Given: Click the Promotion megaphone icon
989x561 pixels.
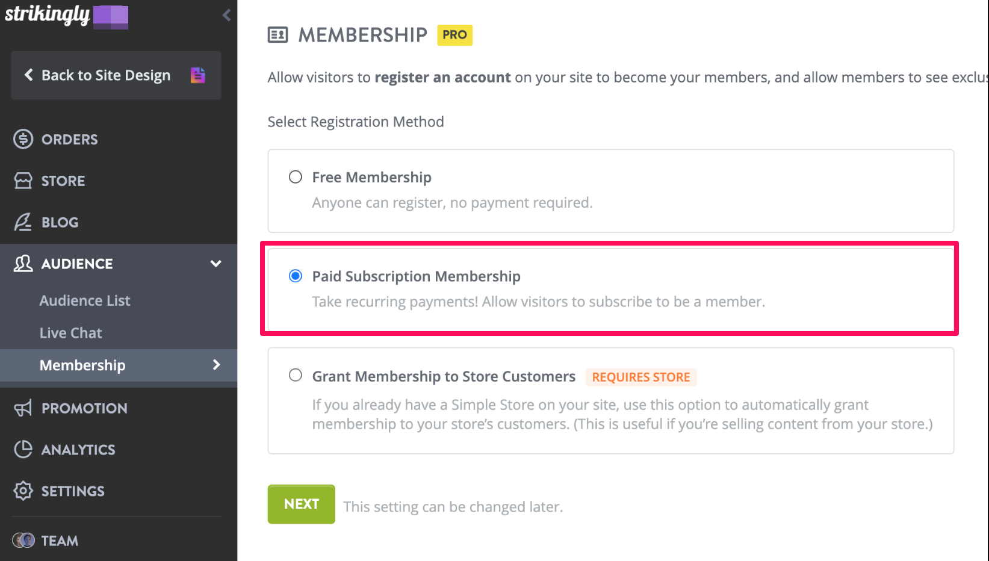Looking at the screenshot, I should tap(23, 408).
